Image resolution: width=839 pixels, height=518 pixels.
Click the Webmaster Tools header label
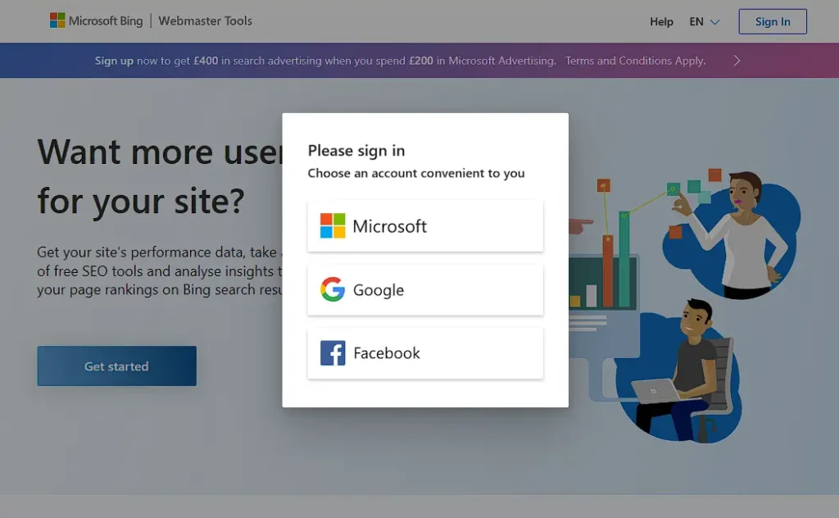click(x=206, y=21)
